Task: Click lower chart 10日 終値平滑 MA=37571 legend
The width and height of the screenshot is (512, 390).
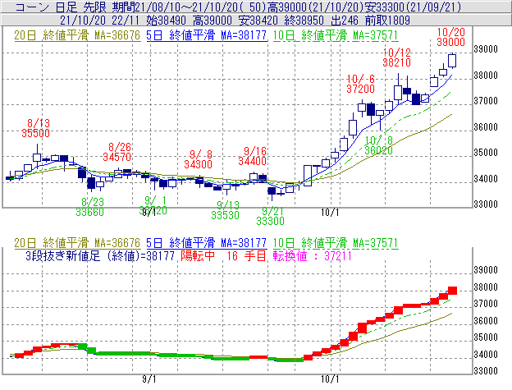Action: [x=336, y=243]
